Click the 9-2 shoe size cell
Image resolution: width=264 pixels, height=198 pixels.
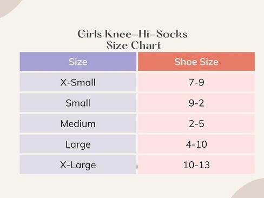click(x=196, y=103)
